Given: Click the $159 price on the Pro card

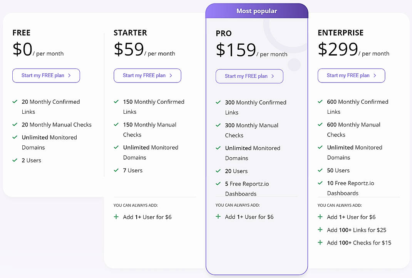Looking at the screenshot, I should pos(236,49).
